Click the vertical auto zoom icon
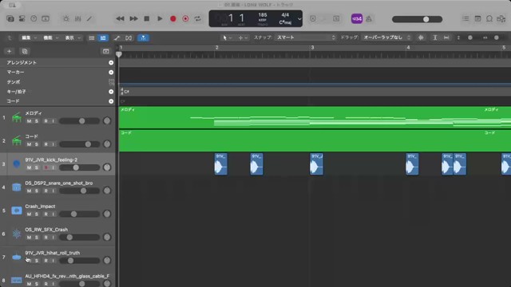Viewport: 511px width, 287px height. (434, 37)
